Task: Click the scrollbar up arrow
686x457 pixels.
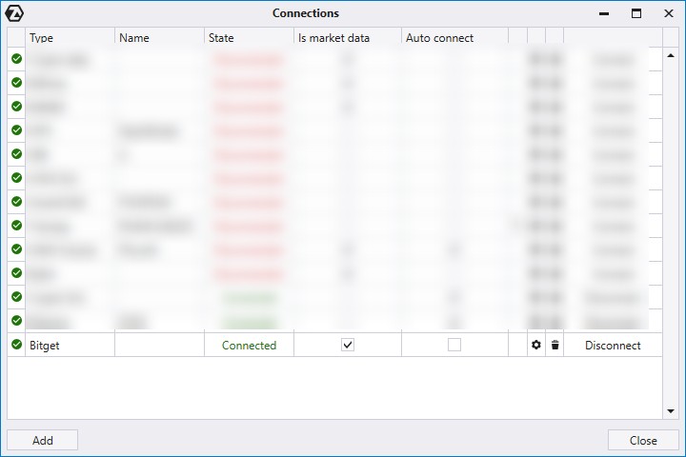Action: [670, 54]
